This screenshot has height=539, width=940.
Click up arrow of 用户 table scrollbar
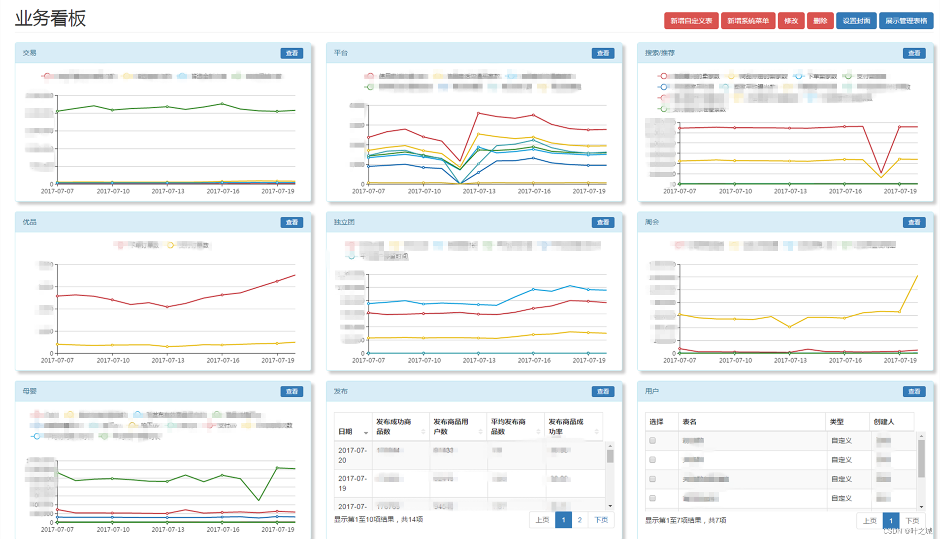(x=921, y=436)
